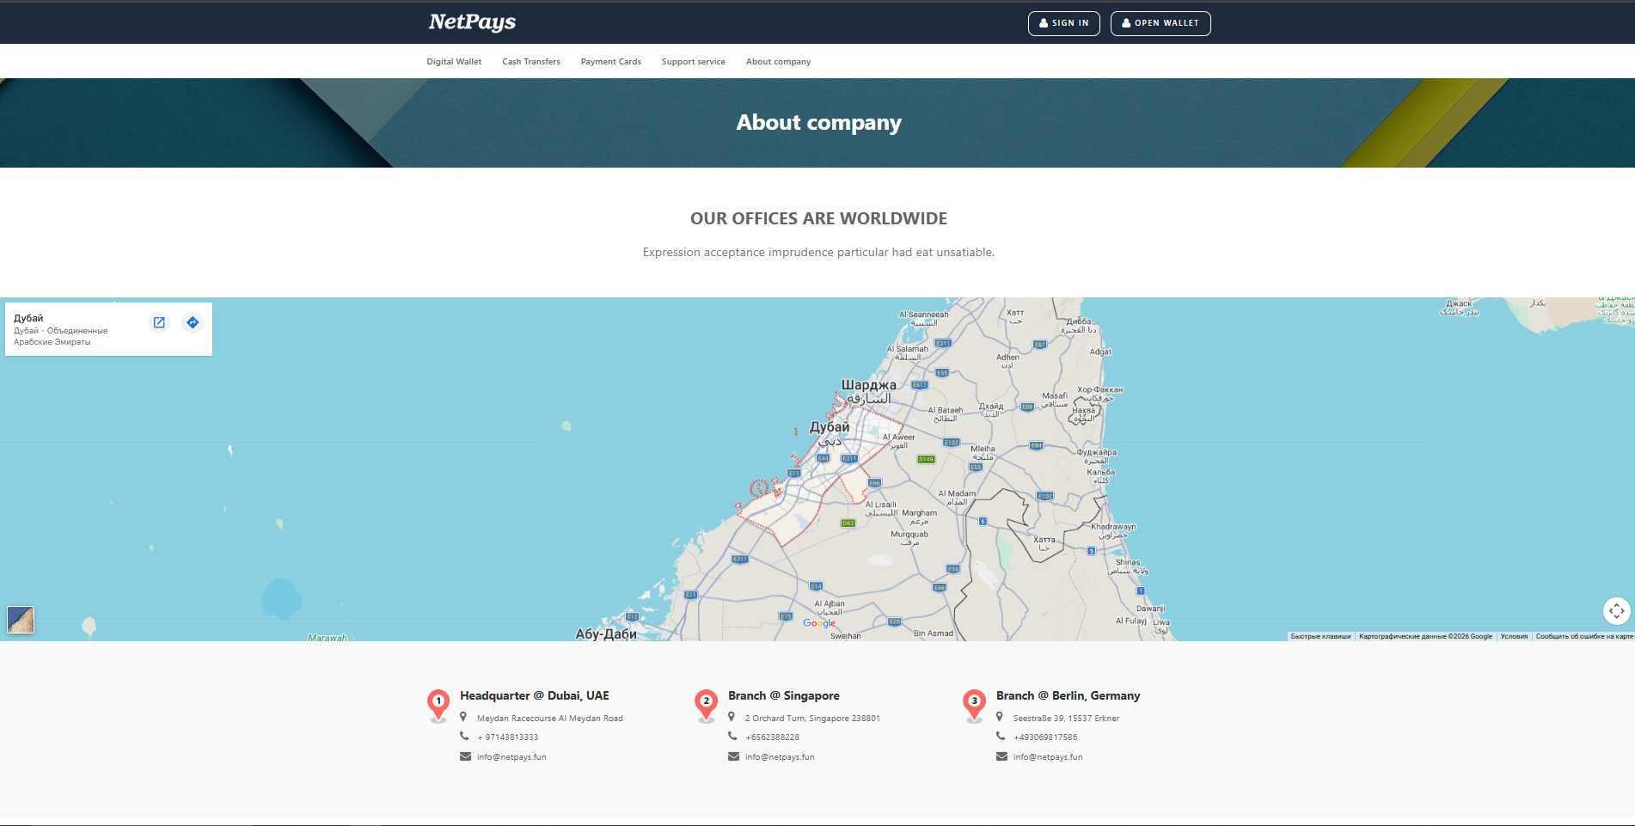Click the Open Wallet button

coord(1160,23)
